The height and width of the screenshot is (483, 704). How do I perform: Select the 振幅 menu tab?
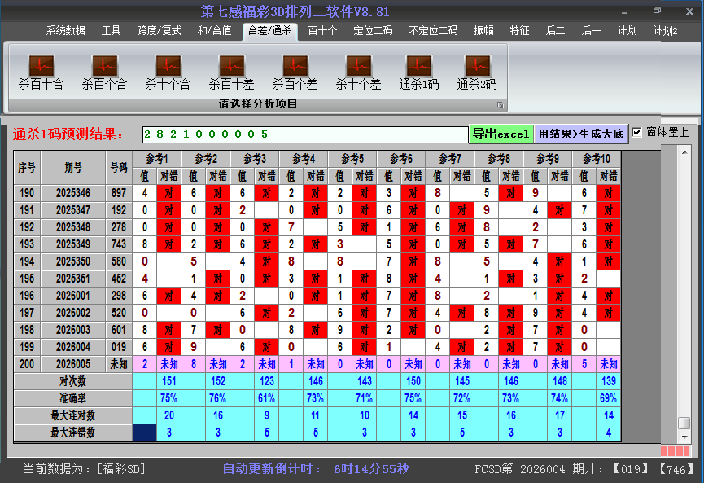[483, 31]
